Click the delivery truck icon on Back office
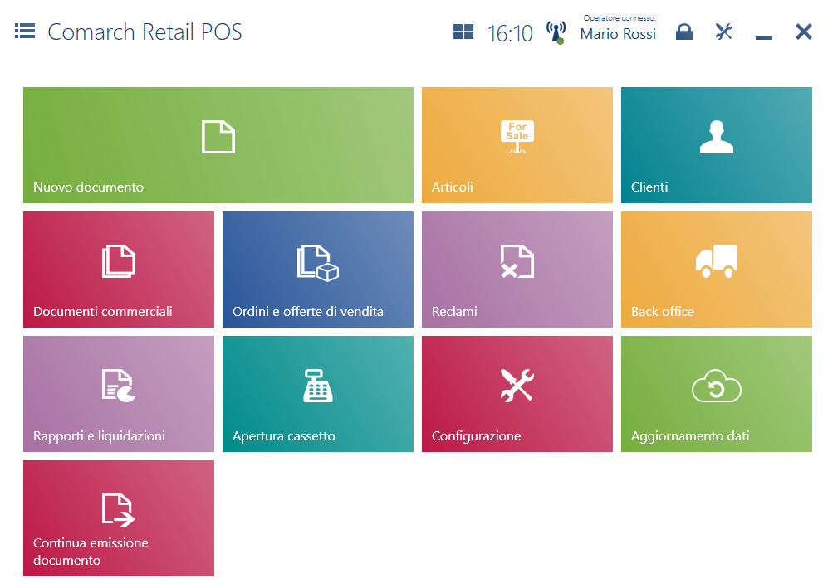The height and width of the screenshot is (588, 823). 717,261
